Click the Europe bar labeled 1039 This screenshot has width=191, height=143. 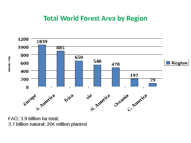pos(42,66)
